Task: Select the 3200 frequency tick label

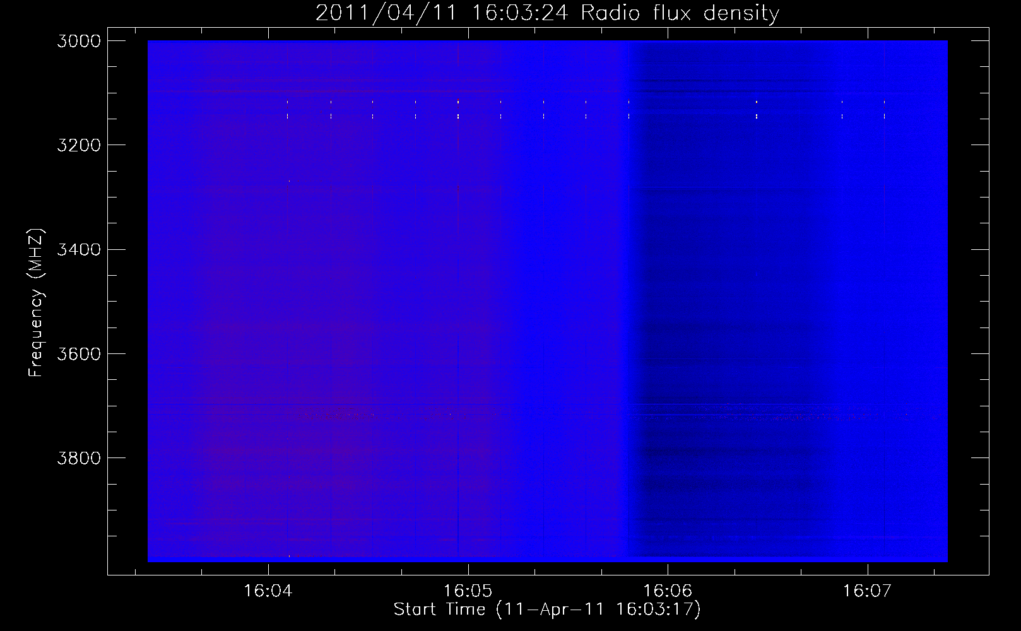Action: point(79,145)
